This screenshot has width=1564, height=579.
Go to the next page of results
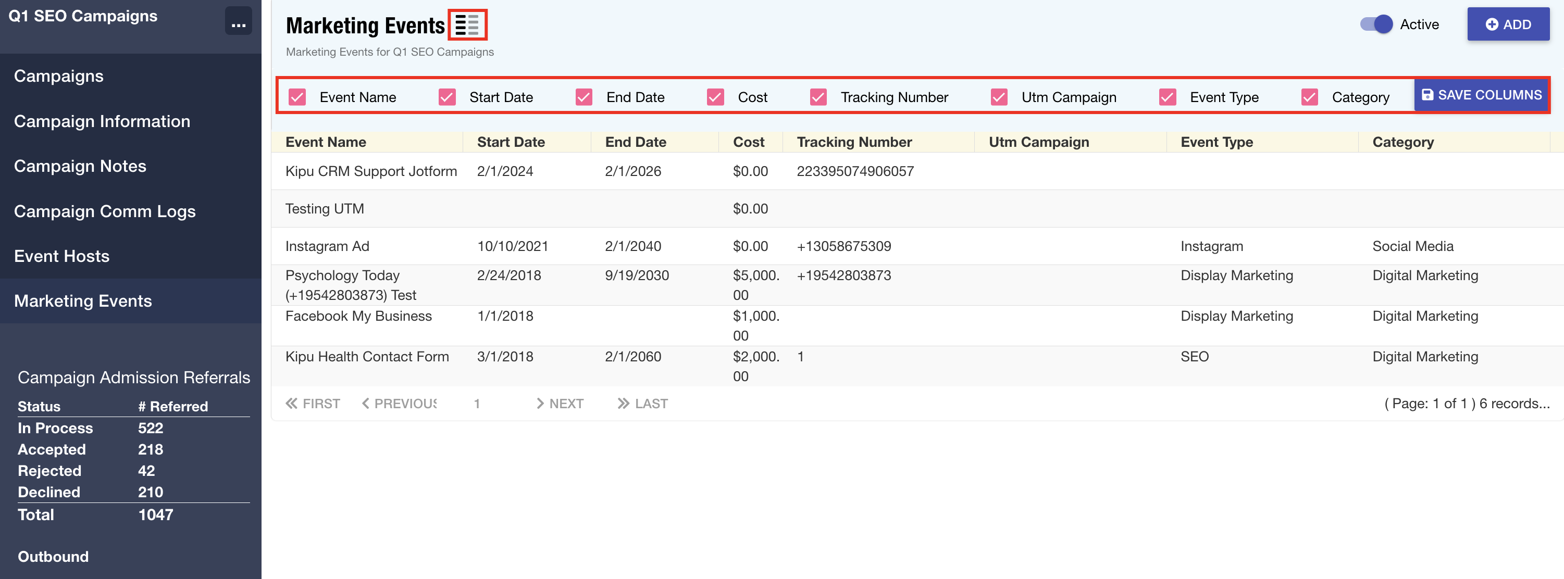pos(560,404)
